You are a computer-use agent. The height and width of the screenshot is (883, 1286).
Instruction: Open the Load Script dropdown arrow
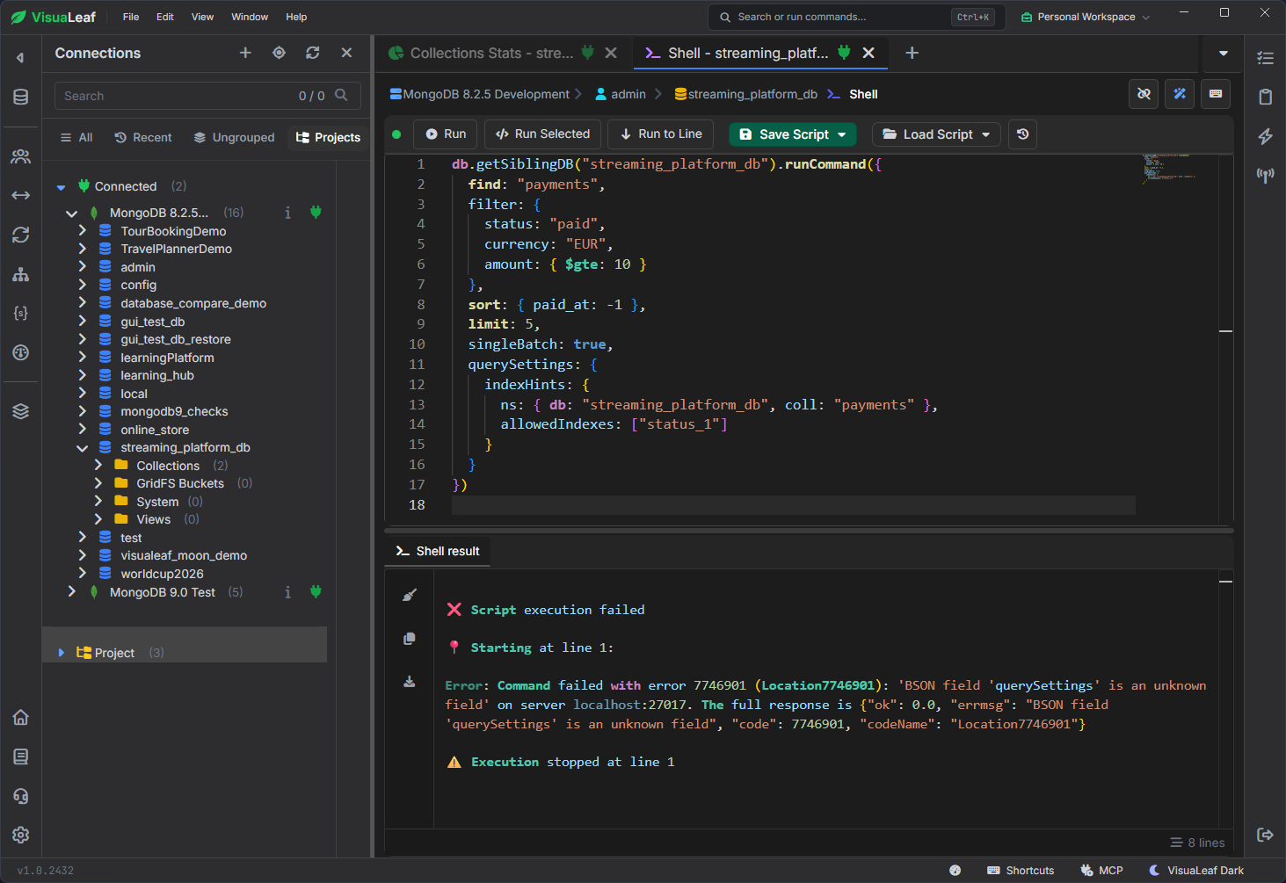point(986,134)
